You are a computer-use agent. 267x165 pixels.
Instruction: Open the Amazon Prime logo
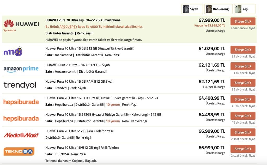click(x=21, y=69)
